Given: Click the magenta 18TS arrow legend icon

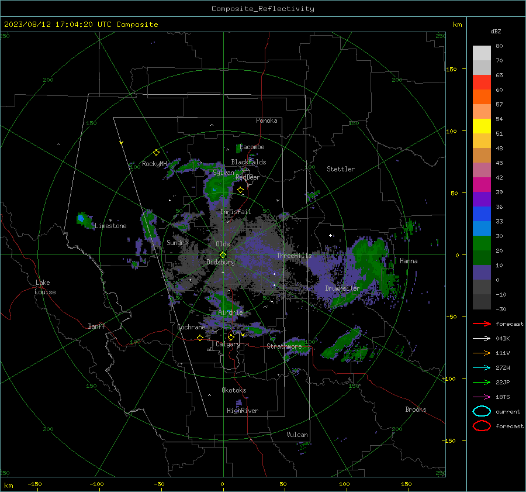Looking at the screenshot, I should click(482, 397).
